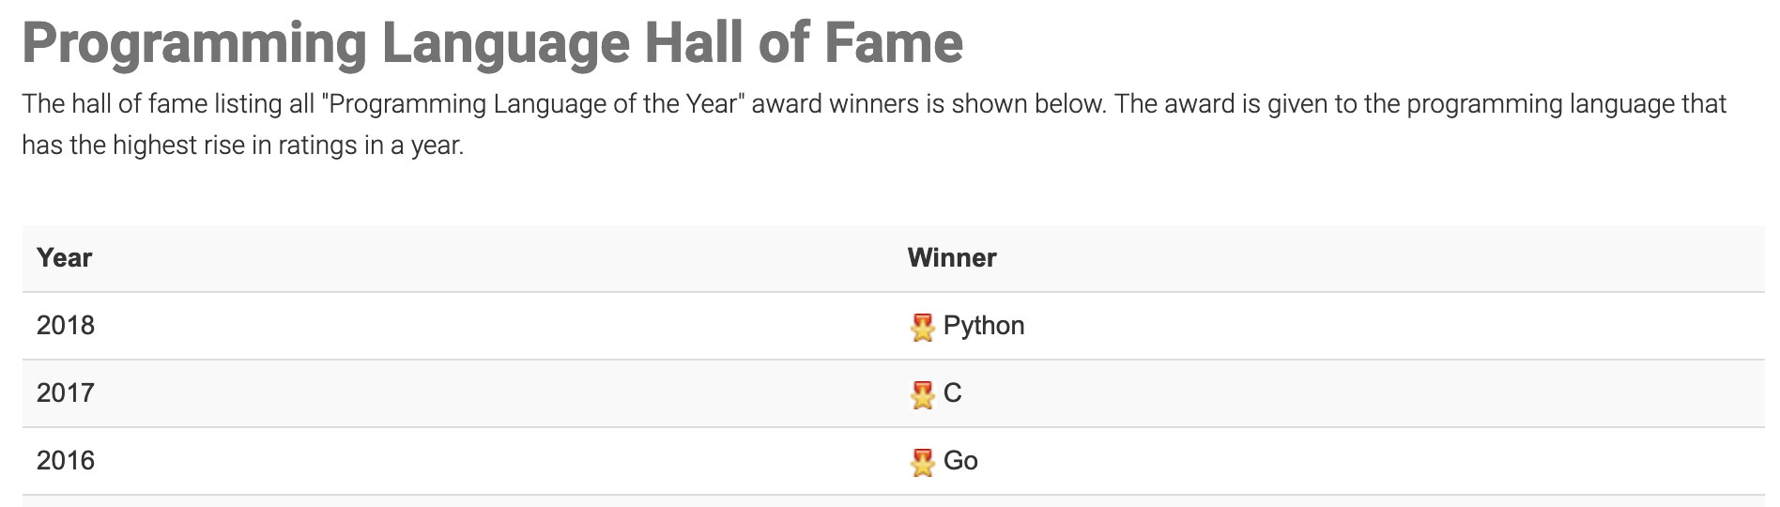The height and width of the screenshot is (507, 1780).
Task: Select the Winner column header
Action: coord(951,258)
